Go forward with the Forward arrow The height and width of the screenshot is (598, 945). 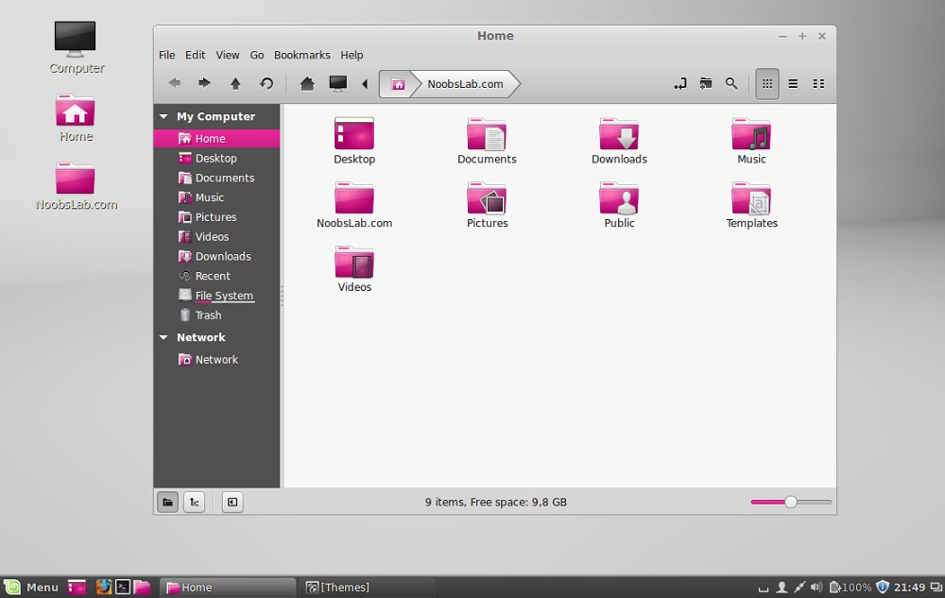click(x=204, y=83)
